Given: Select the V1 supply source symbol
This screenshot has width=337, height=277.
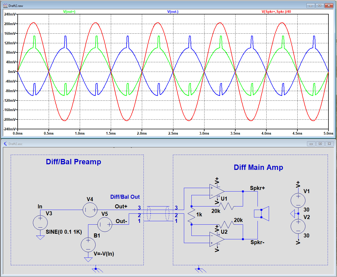Looking at the screenshot, I should (x=298, y=200).
